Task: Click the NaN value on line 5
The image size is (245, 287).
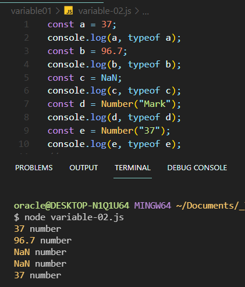Action: tap(109, 78)
